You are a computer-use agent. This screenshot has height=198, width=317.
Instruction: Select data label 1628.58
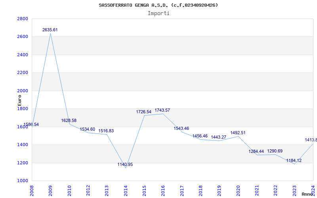[x=69, y=121]
